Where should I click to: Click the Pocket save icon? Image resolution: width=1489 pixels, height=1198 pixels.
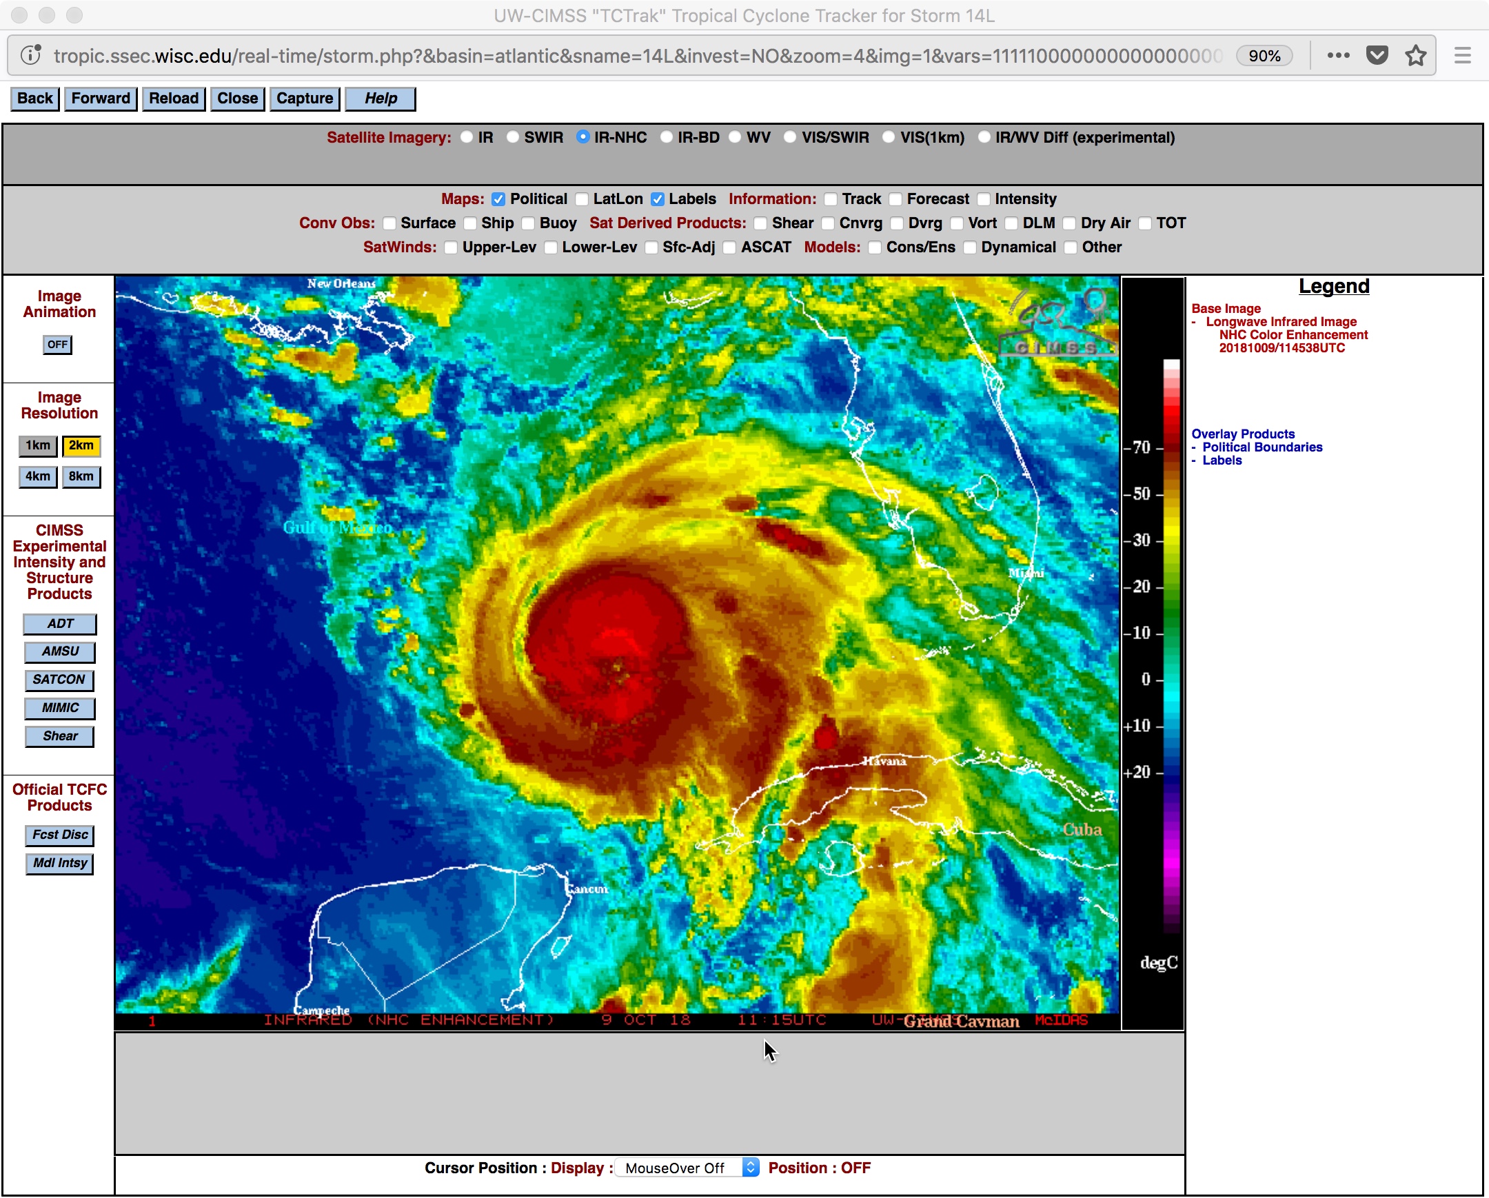1377,55
